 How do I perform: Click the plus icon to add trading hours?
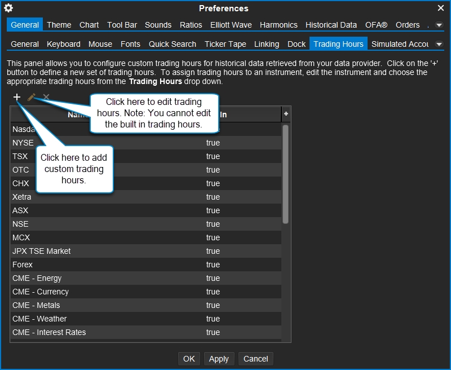coord(17,97)
